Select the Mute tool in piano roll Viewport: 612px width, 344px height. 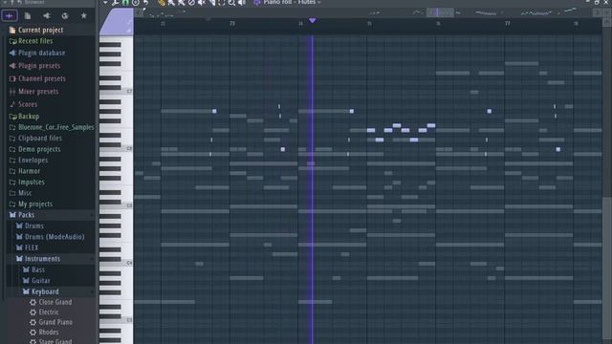[x=202, y=2]
